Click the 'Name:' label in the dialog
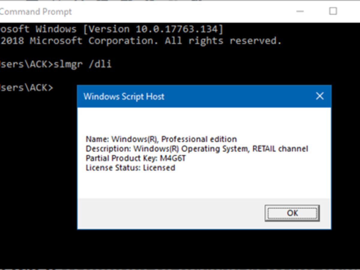This screenshot has width=360, height=270. point(97,139)
